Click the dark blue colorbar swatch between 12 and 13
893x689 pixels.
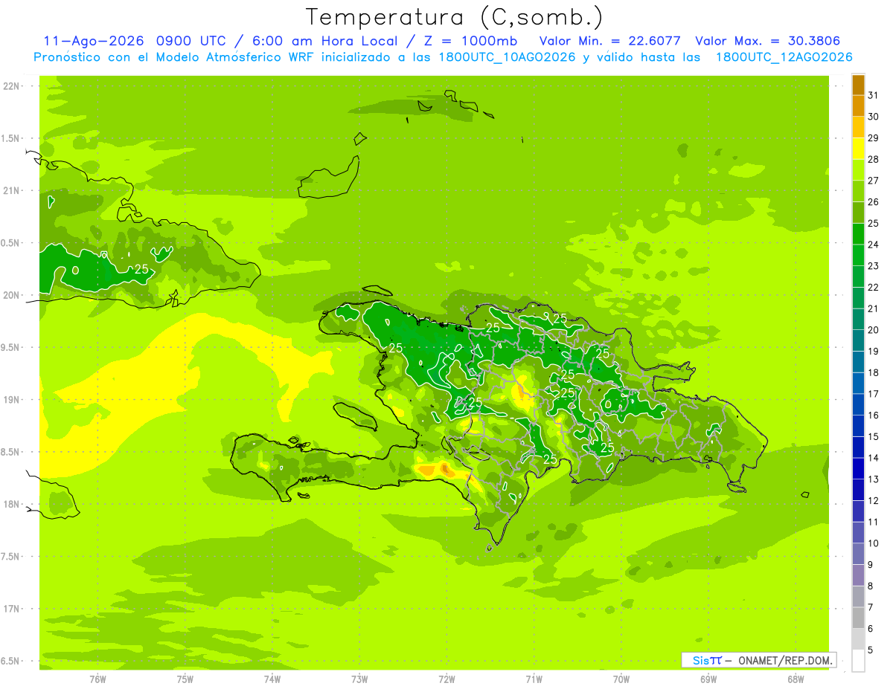[858, 490]
